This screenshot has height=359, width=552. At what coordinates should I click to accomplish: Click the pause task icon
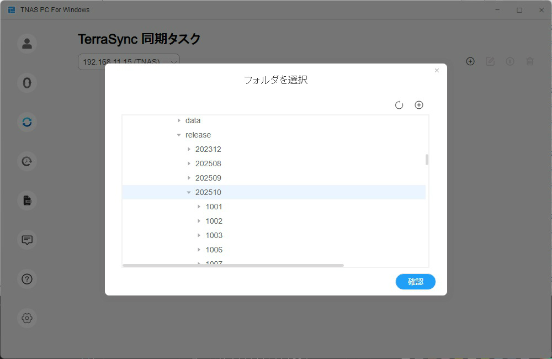509,61
